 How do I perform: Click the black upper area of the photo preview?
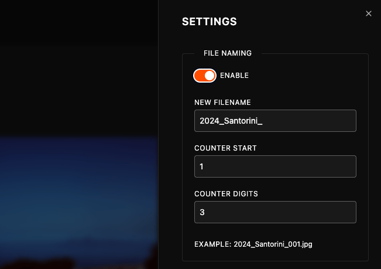pyautogui.click(x=79, y=66)
